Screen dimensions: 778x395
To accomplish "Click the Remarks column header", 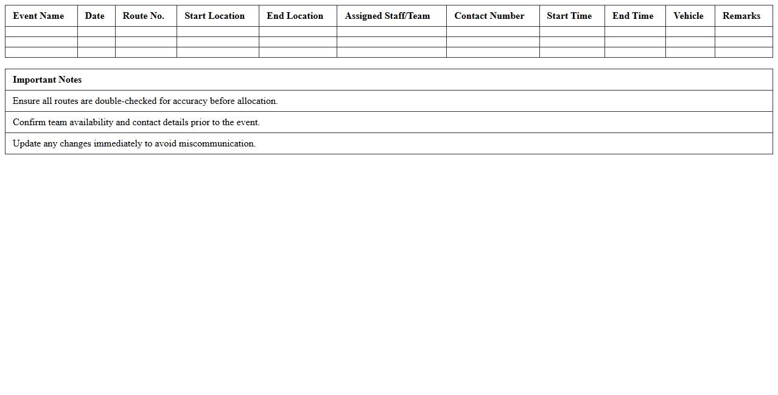I will point(741,16).
